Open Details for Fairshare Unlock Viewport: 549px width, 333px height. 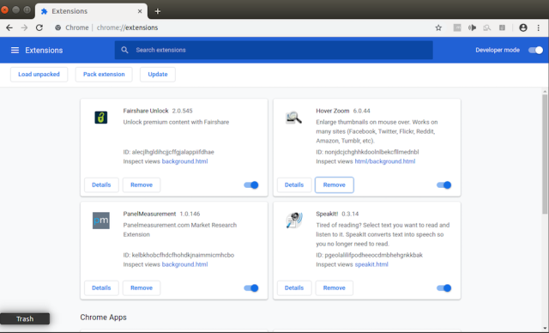click(x=101, y=185)
